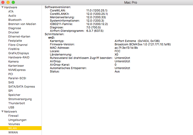Select SAS in the sidebar
This screenshot has height=135, width=193.
click(x=11, y=82)
